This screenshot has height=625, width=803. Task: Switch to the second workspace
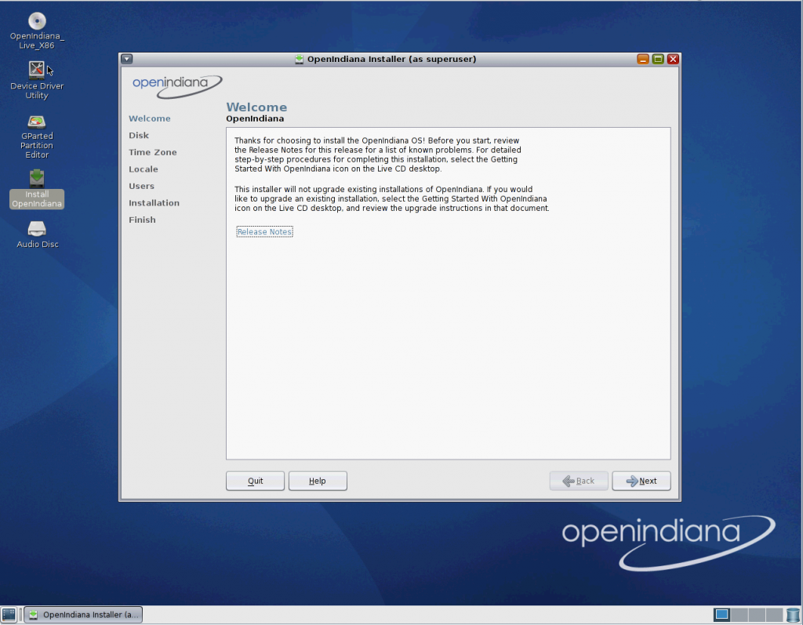tap(739, 614)
